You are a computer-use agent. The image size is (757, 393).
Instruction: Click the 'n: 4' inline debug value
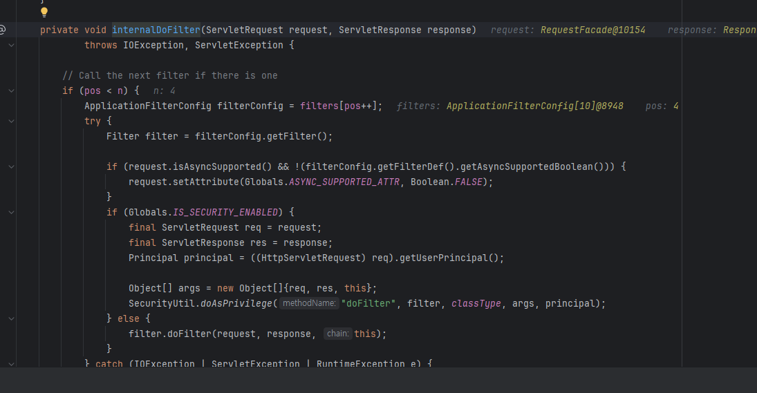(164, 90)
